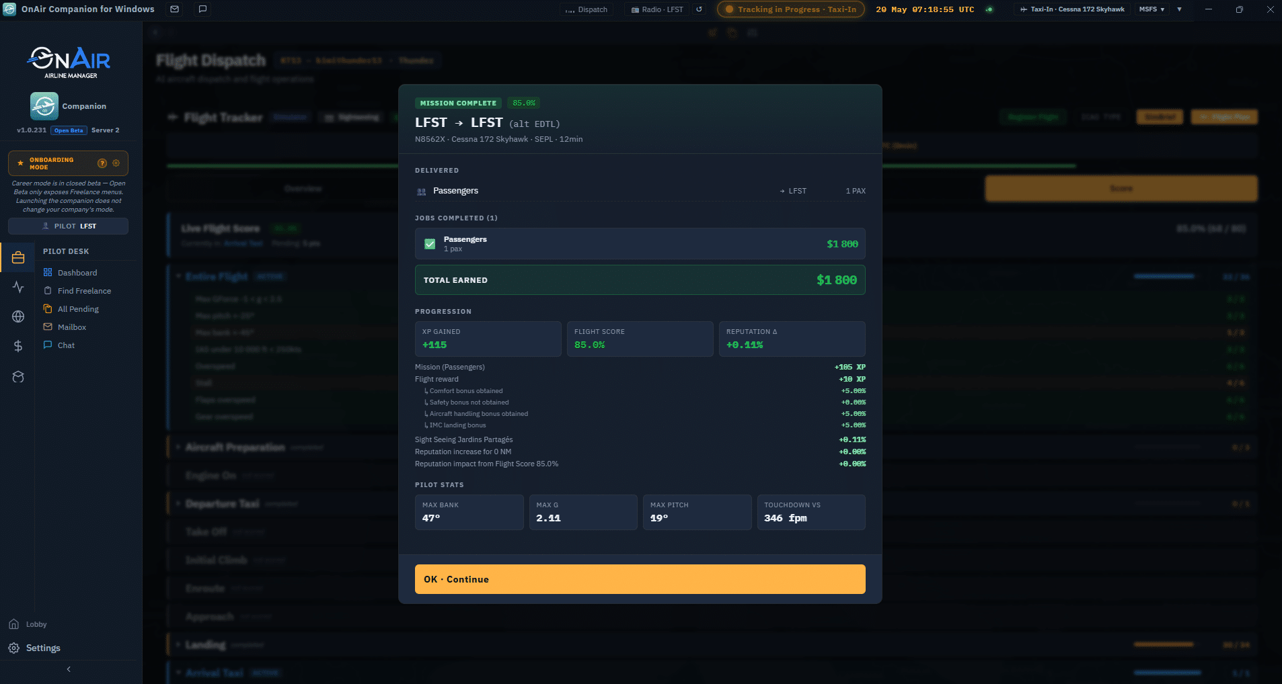This screenshot has width=1282, height=684.
Task: Click the Companion app icon in sidebar
Action: tap(44, 106)
